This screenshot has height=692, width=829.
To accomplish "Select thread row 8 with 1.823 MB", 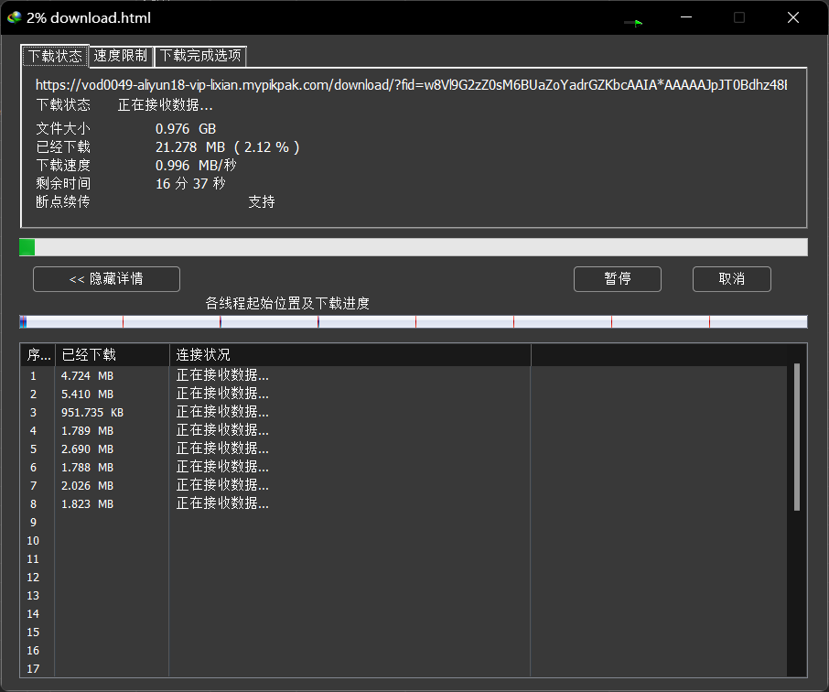I will coord(87,504).
